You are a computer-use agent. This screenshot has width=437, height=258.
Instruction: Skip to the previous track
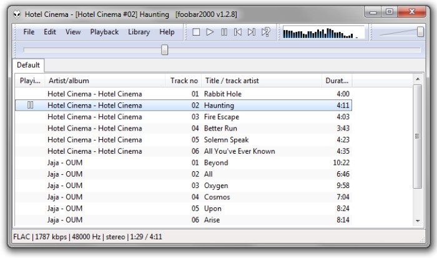(238, 32)
